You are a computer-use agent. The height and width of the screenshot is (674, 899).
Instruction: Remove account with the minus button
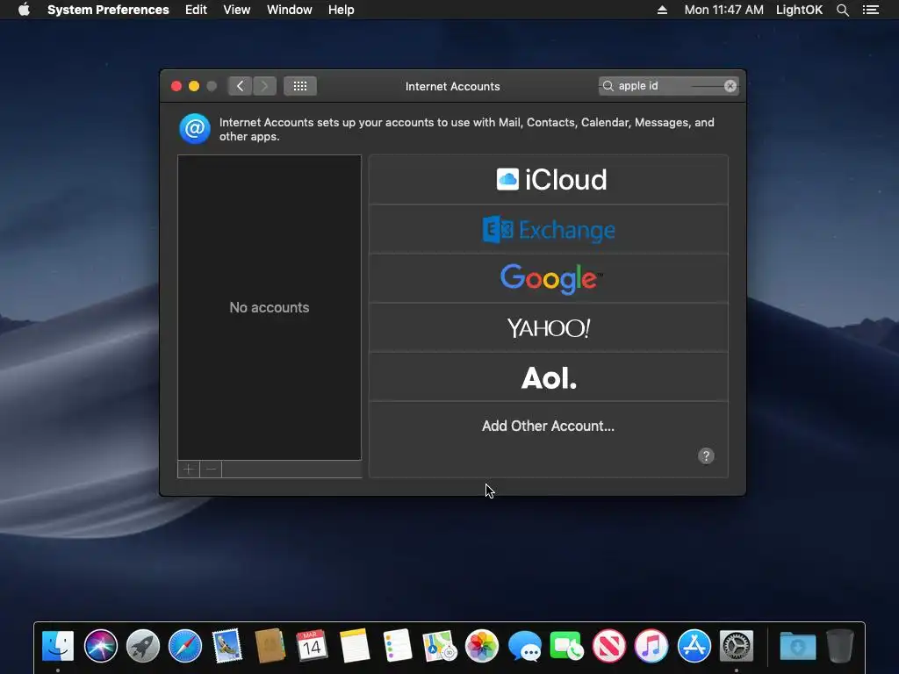click(x=211, y=469)
